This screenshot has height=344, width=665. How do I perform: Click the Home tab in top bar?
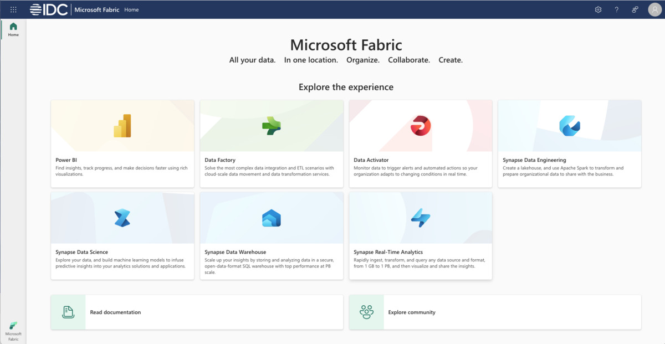(131, 9)
